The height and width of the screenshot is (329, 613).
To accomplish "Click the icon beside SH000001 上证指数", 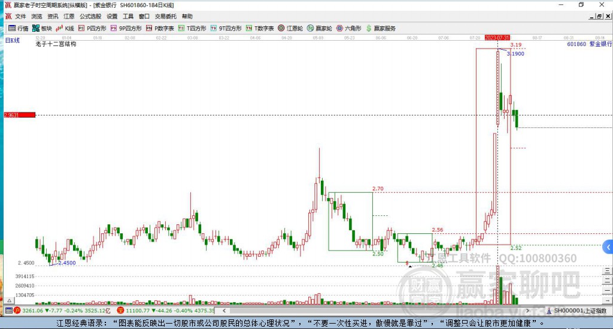I will pos(549,310).
